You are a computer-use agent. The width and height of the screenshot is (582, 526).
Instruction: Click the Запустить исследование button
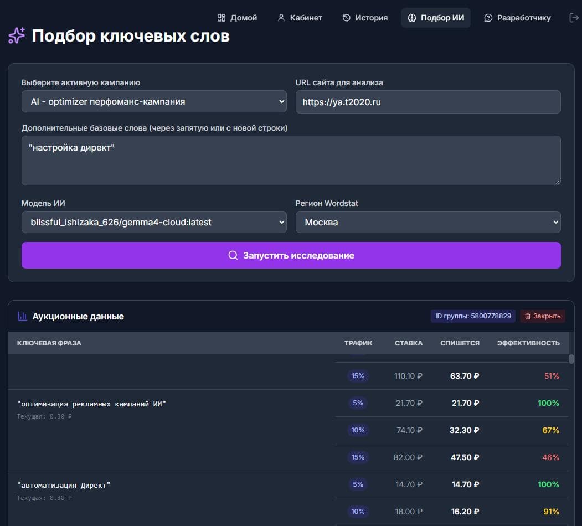coord(291,255)
